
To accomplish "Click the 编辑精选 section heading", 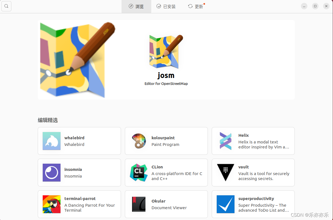I will tap(48, 120).
